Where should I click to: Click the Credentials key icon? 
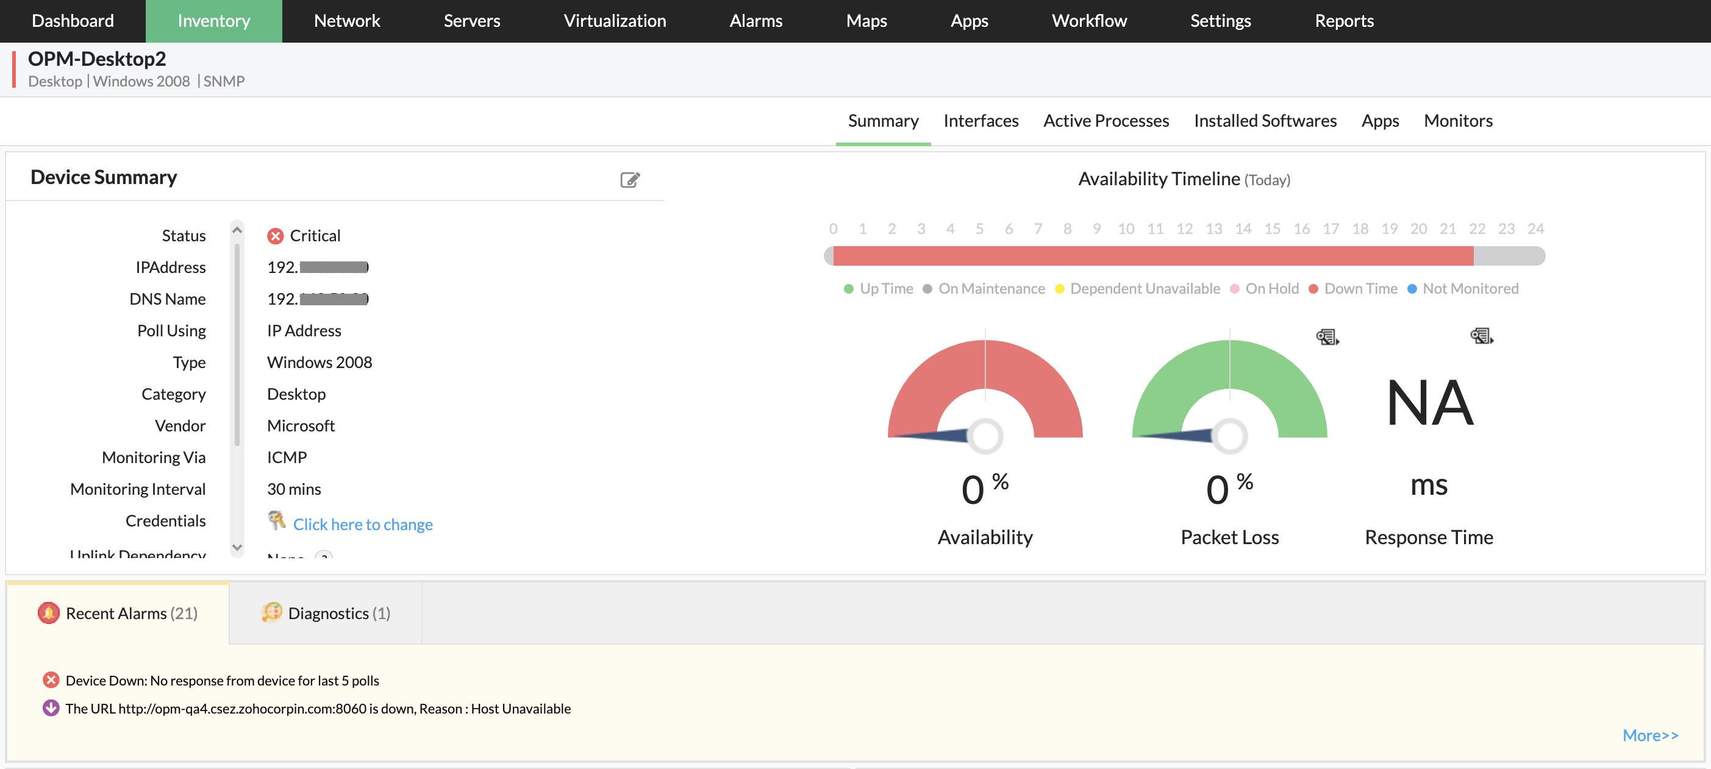(276, 520)
